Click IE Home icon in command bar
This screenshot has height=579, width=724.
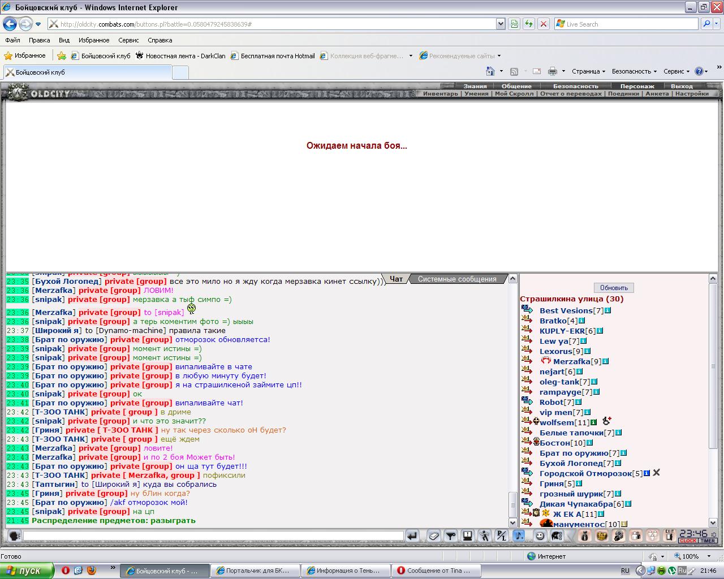491,71
